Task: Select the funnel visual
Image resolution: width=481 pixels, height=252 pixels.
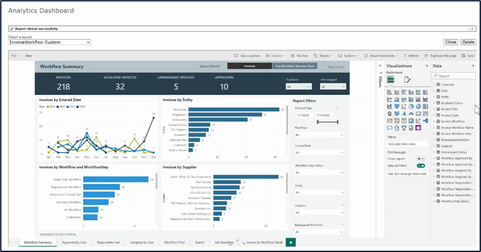Action: pyautogui.click(x=397, y=107)
